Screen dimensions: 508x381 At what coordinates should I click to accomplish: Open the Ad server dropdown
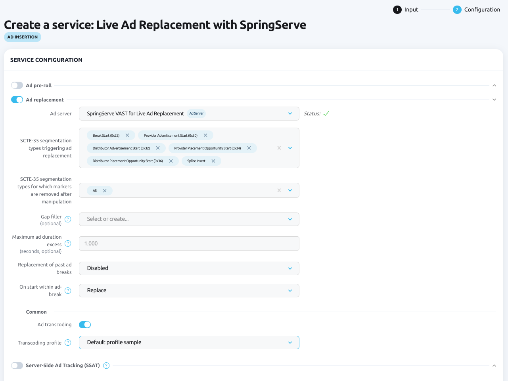[189, 114]
